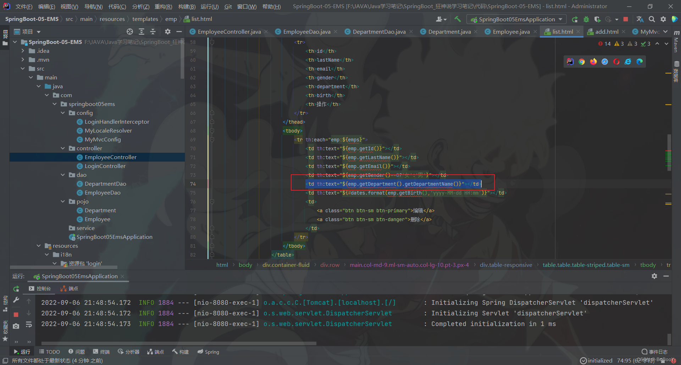Open Edge browser preview icon
681x365 pixels.
click(640, 62)
